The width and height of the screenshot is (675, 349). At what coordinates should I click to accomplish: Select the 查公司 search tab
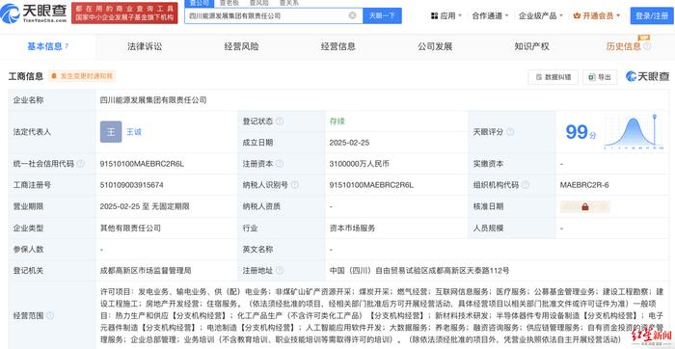tap(200, 3)
